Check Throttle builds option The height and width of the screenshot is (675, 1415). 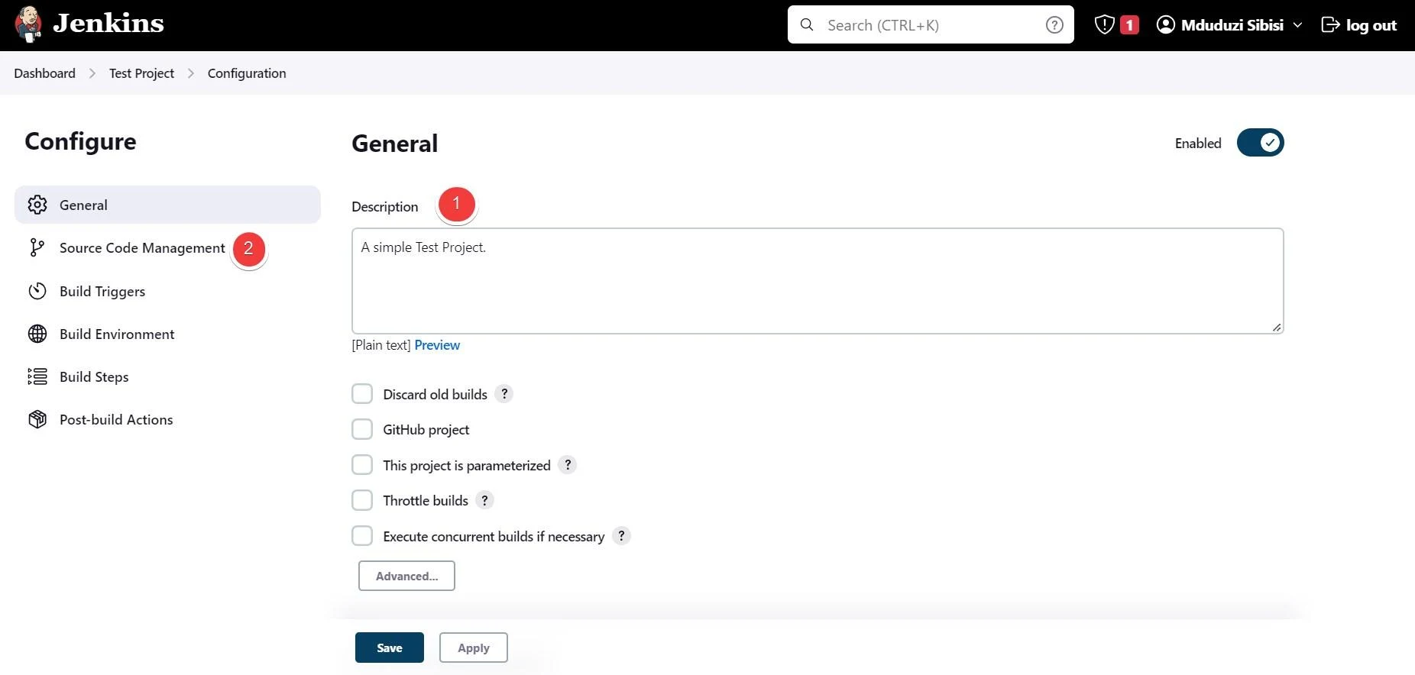362,500
